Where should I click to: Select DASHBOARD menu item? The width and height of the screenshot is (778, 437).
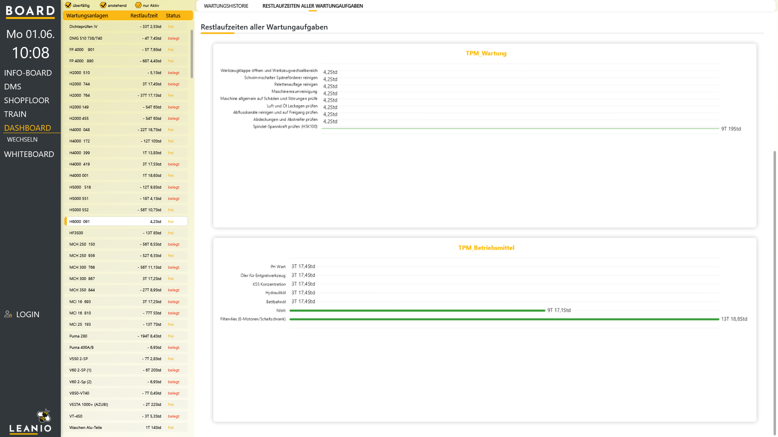[28, 128]
